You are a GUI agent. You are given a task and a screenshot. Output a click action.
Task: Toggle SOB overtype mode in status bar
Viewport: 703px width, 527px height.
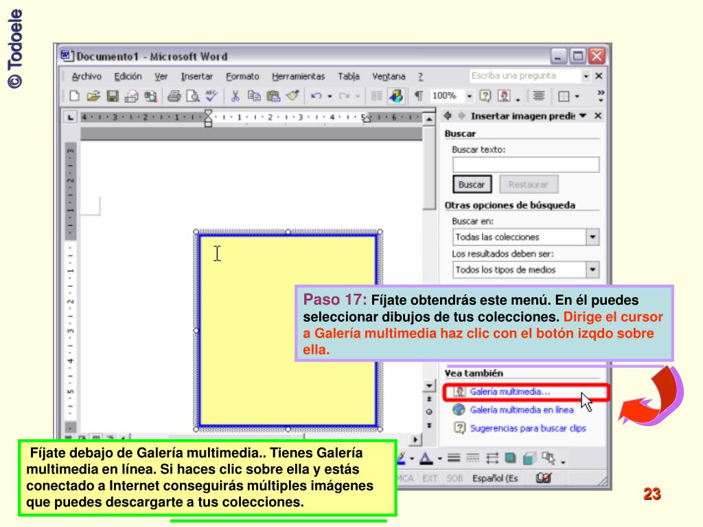[x=454, y=478]
